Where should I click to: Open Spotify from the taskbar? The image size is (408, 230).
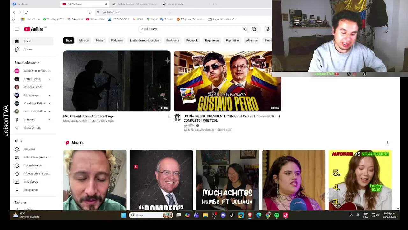pos(277,215)
